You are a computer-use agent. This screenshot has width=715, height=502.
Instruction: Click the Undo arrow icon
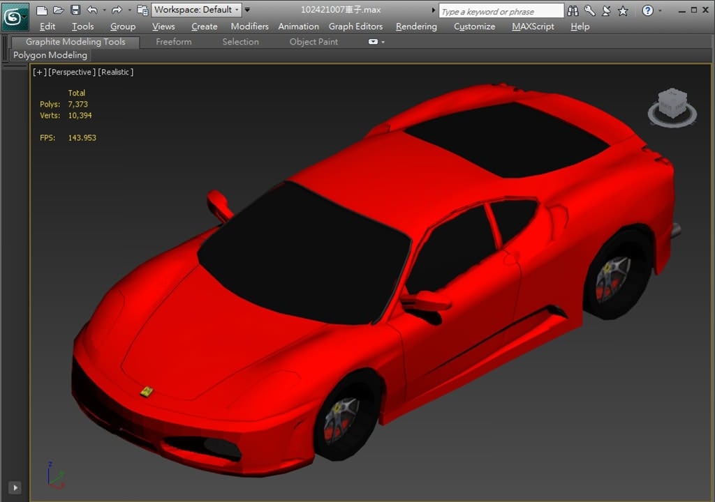[92, 10]
